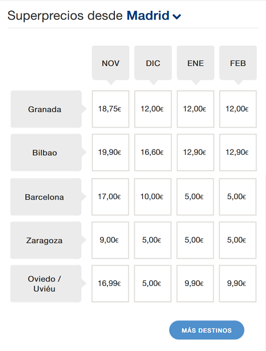Image resolution: width=266 pixels, height=351 pixels.
Task: Choose the Oviedo / Uviéu destination label
Action: tap(46, 283)
